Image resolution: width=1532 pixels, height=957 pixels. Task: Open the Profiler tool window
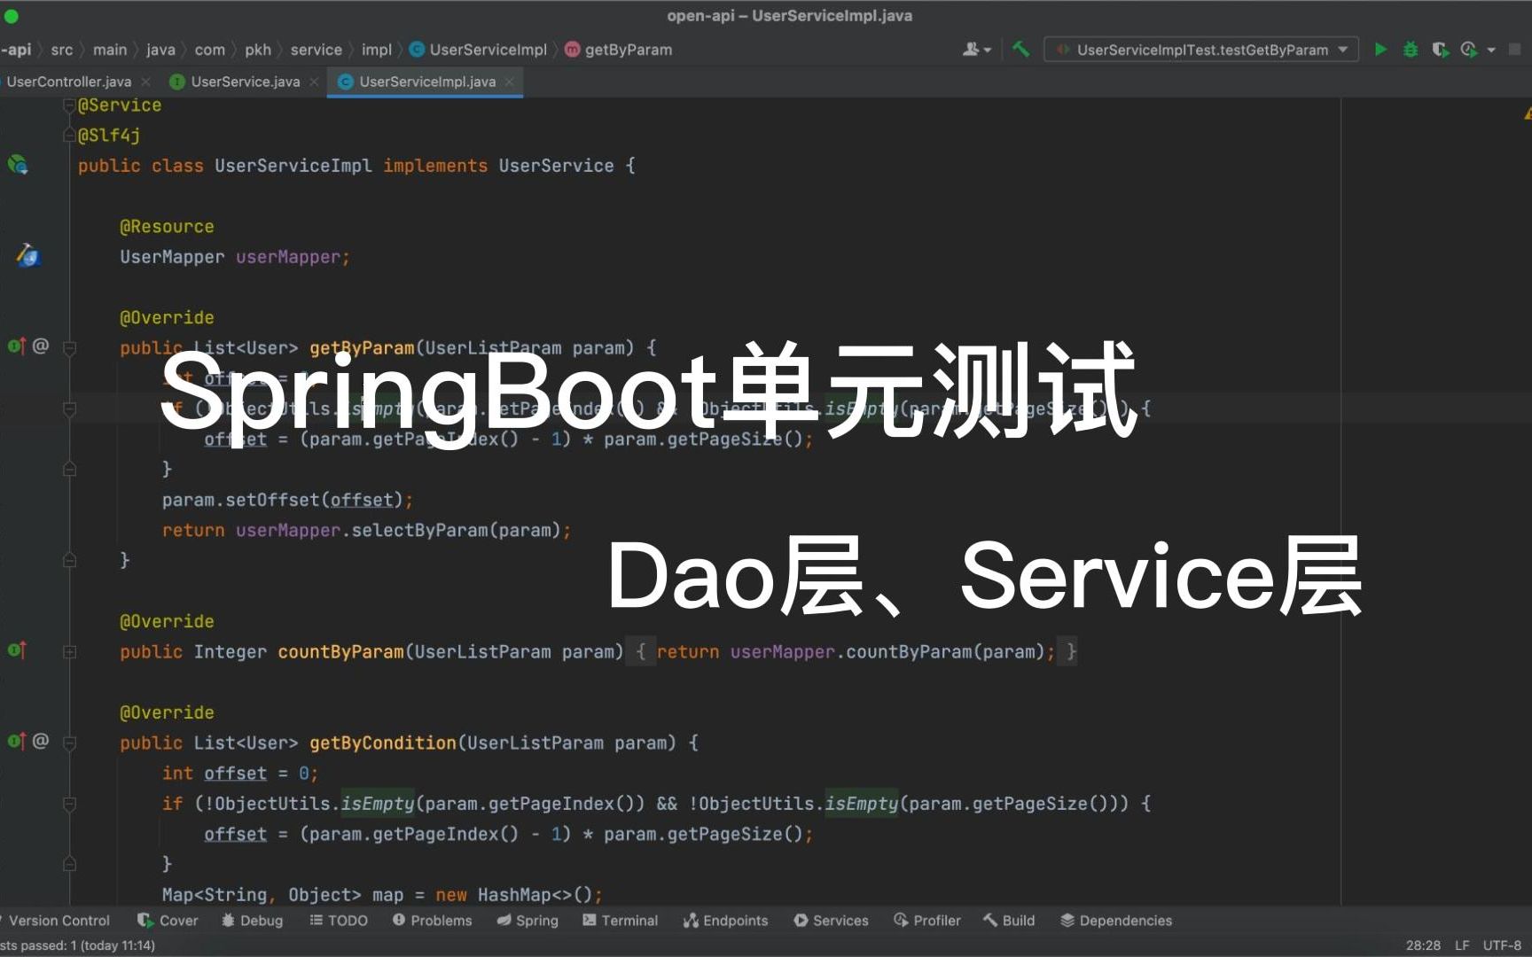[x=926, y=921]
